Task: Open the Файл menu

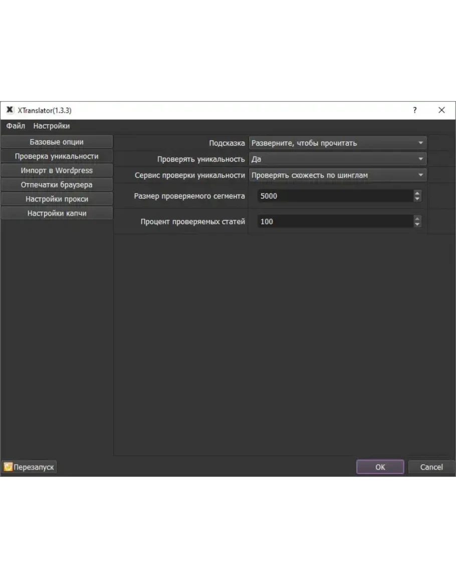Action: coord(16,126)
